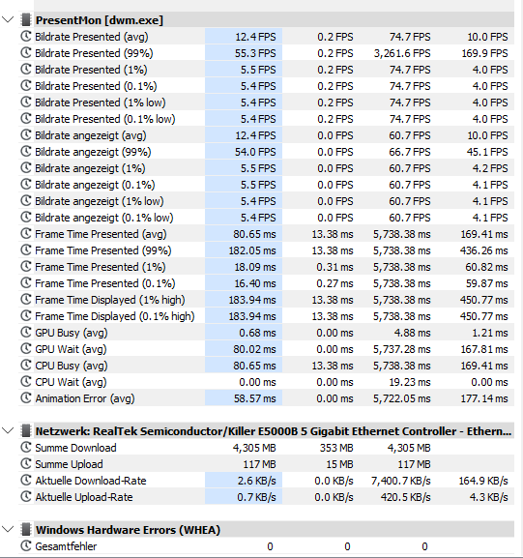Select the Aktuelle Upload-Rate sensor row
Screen dimensions: 523x558
click(x=266, y=497)
